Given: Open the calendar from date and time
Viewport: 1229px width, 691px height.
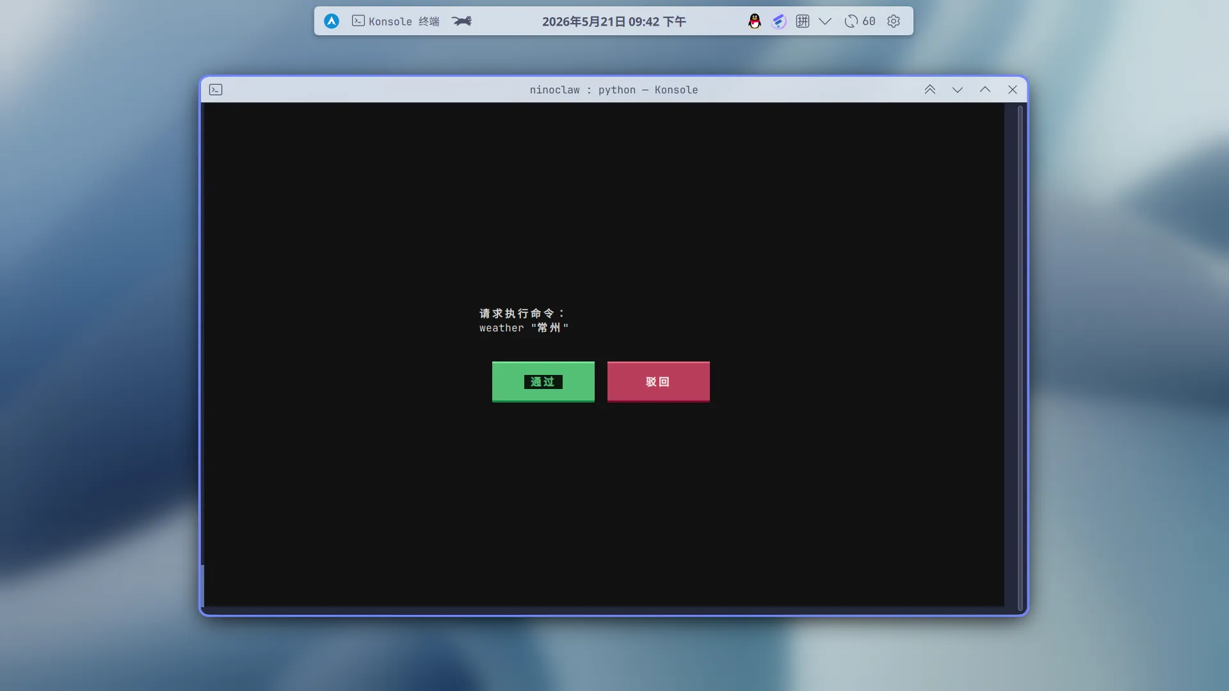Looking at the screenshot, I should tap(614, 22).
